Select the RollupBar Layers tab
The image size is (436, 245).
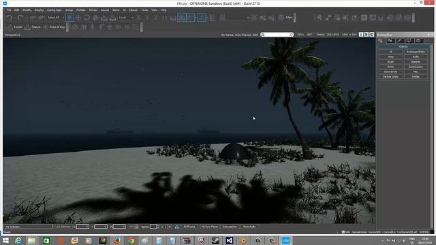(418, 41)
